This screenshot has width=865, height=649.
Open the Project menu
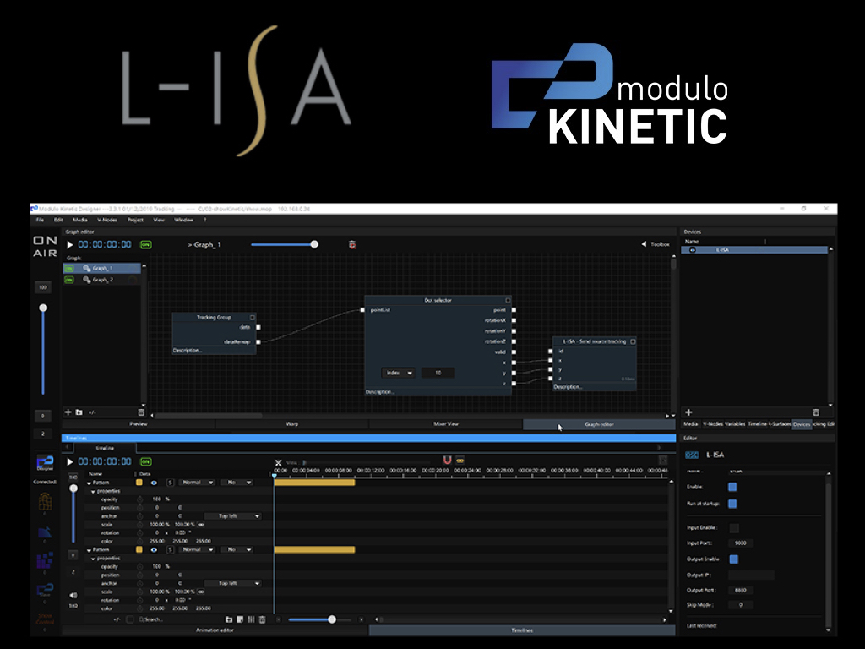click(x=135, y=220)
